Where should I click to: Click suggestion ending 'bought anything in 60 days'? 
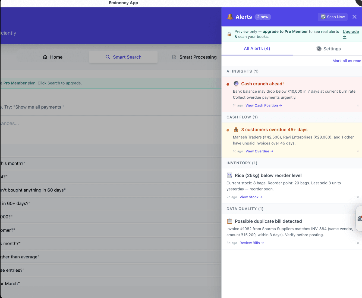pyautogui.click(x=111, y=190)
